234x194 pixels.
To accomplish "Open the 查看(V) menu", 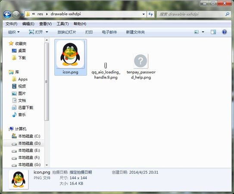I will tap(45, 24).
